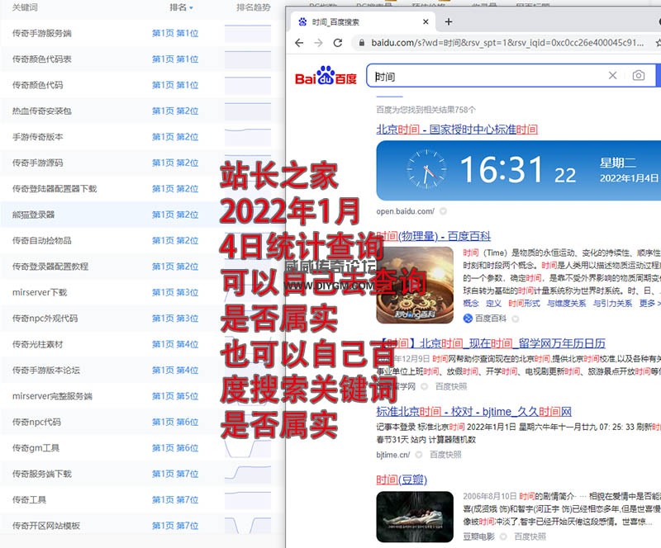Click the 16:31 time display in the widget
Screen dimensions: 661x548
point(501,169)
